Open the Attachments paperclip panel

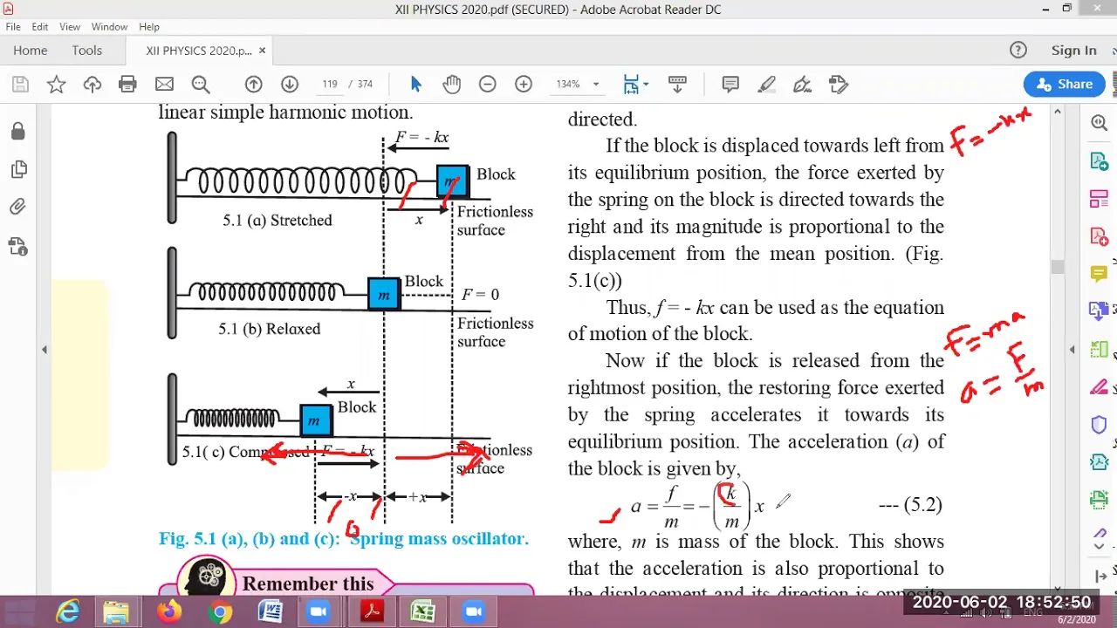(18, 207)
